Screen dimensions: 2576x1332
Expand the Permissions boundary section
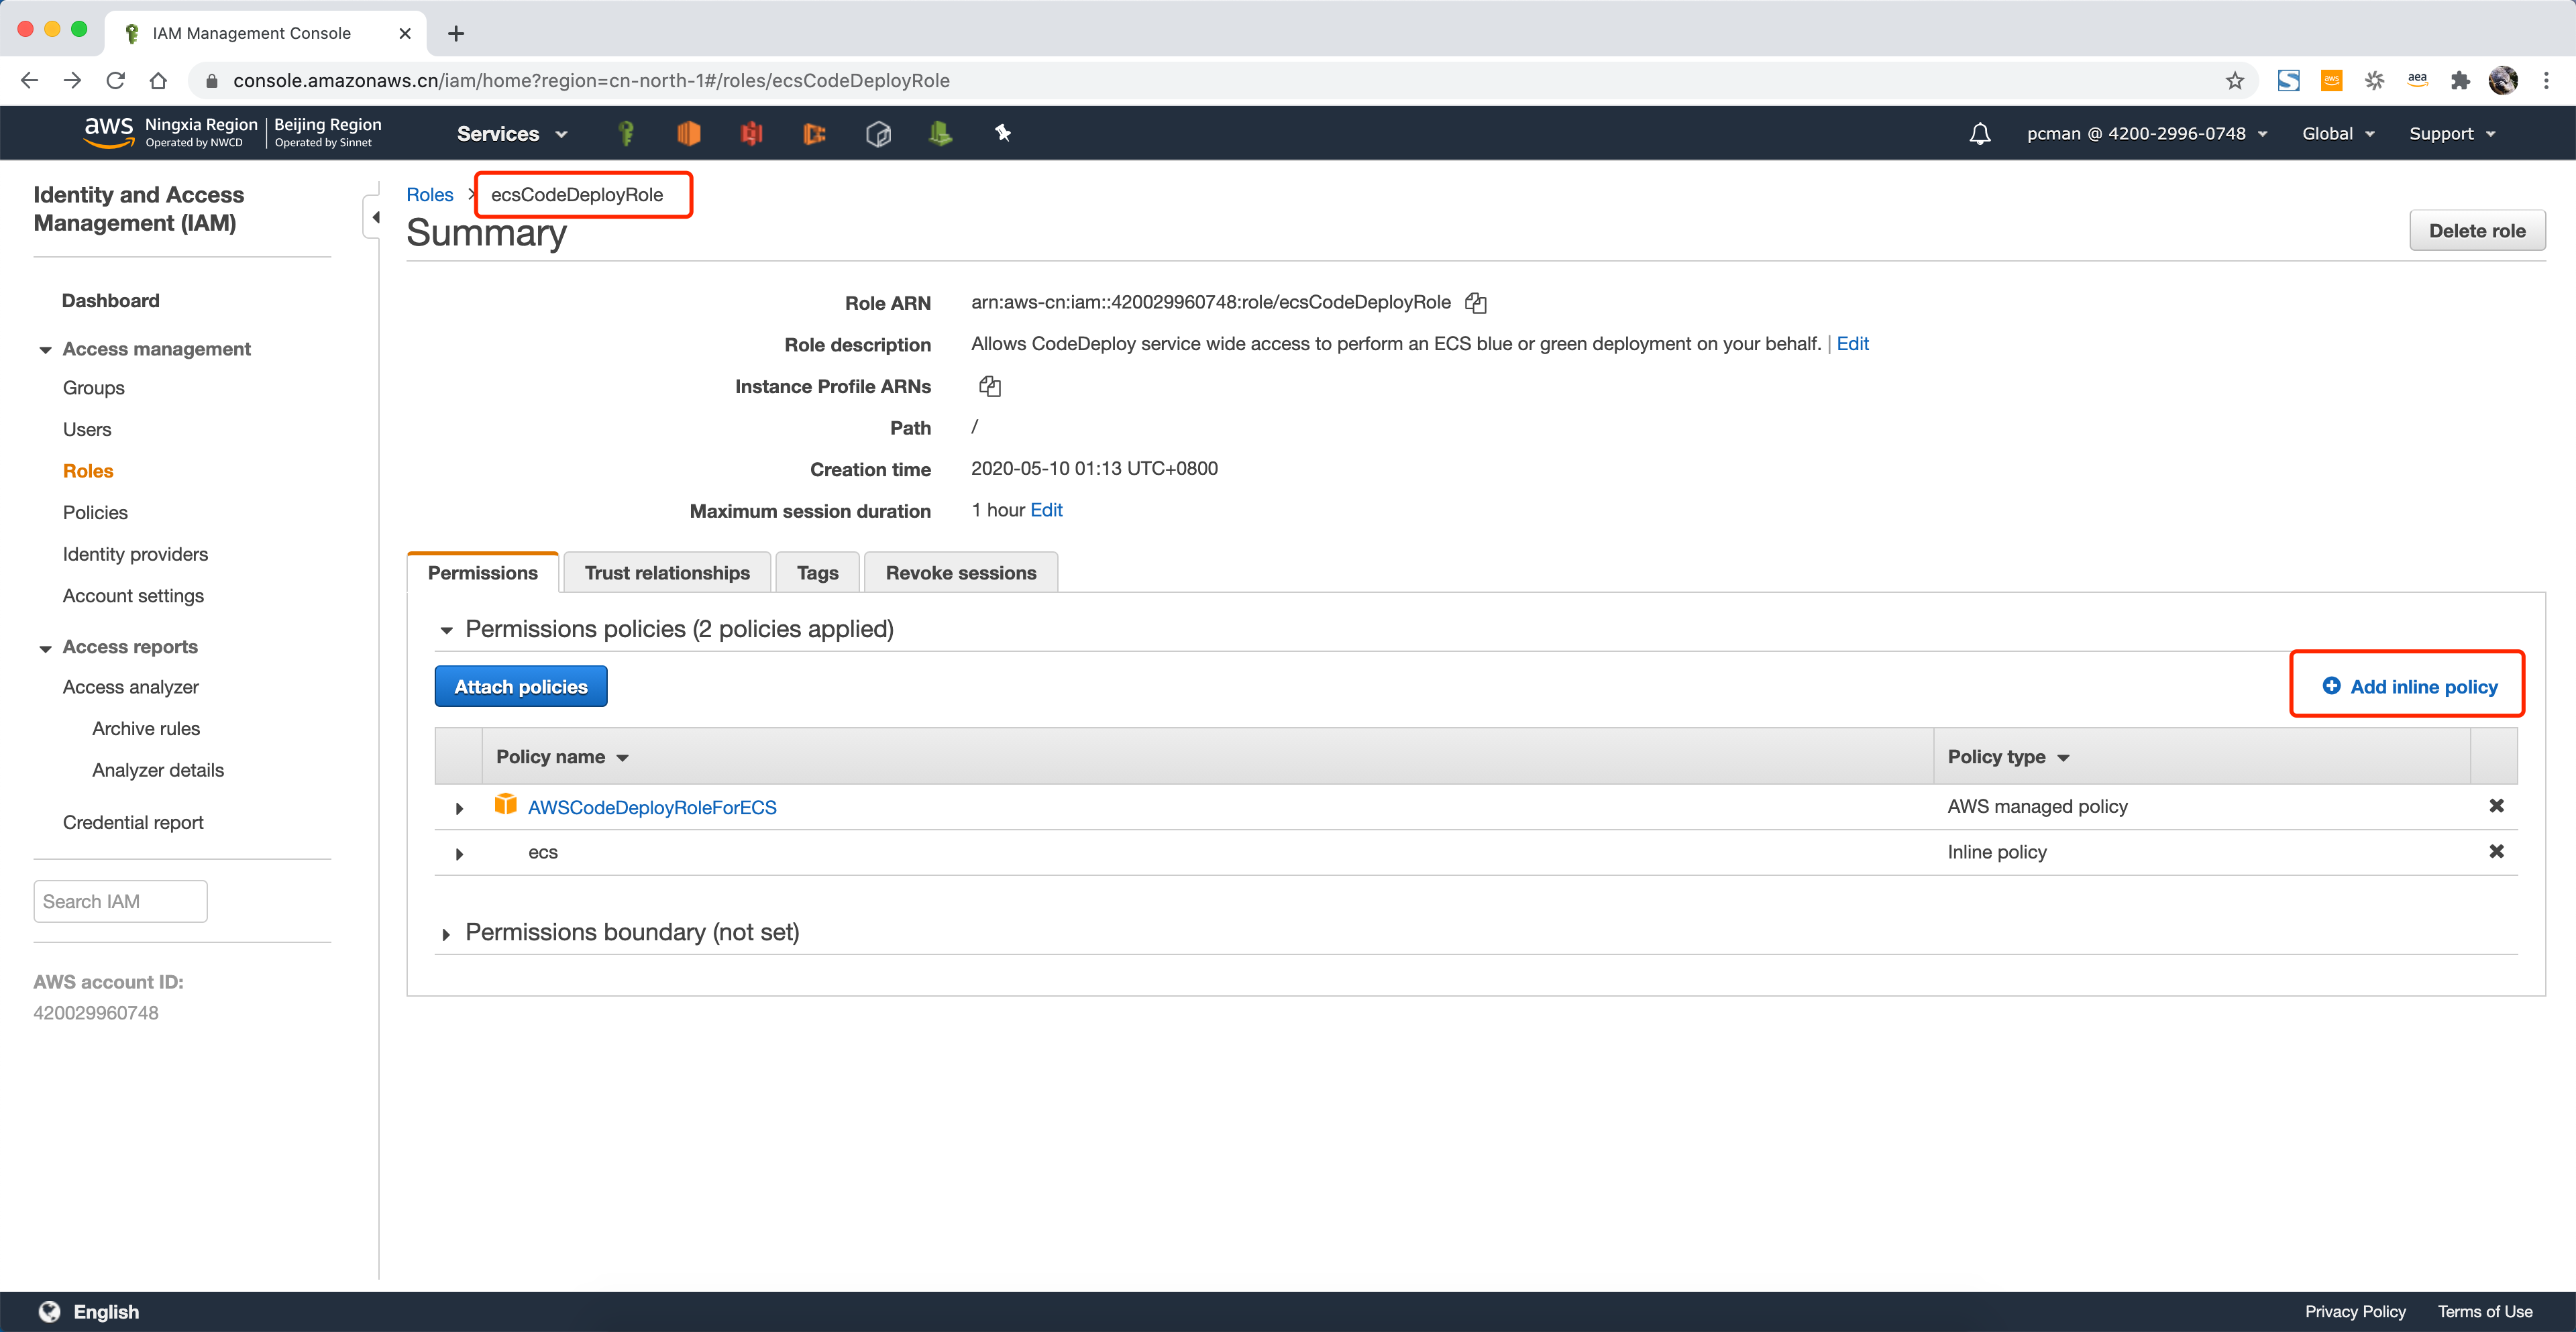[x=446, y=934]
